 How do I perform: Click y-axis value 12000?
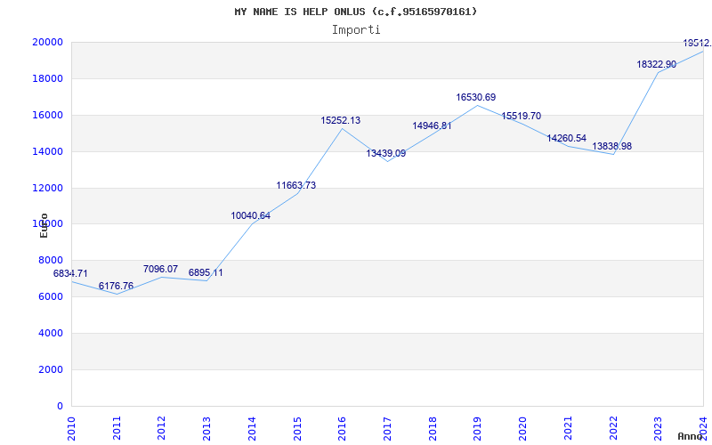pyautogui.click(x=48, y=188)
